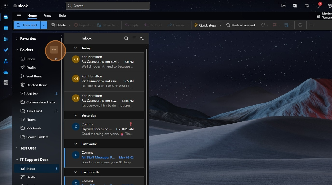Screen dimensions: 332x185
Task: Open IT Support Desk Inbox with 5 unread
Action: tap(37, 168)
